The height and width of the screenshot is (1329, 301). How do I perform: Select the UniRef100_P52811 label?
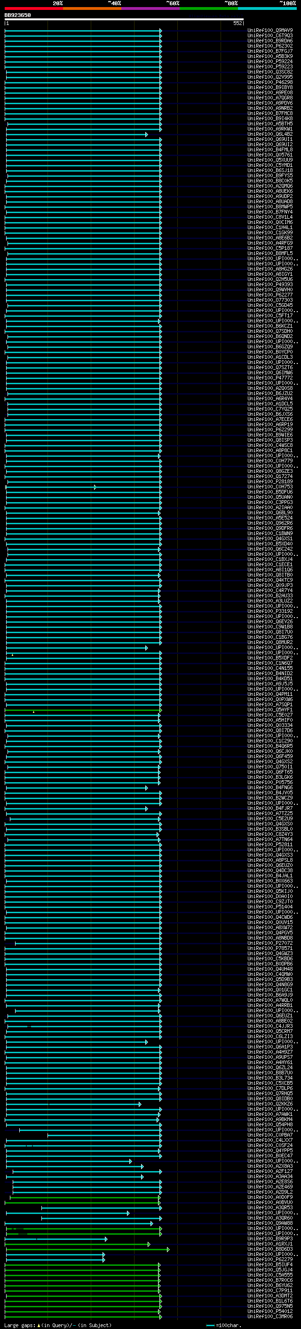pos(270,844)
